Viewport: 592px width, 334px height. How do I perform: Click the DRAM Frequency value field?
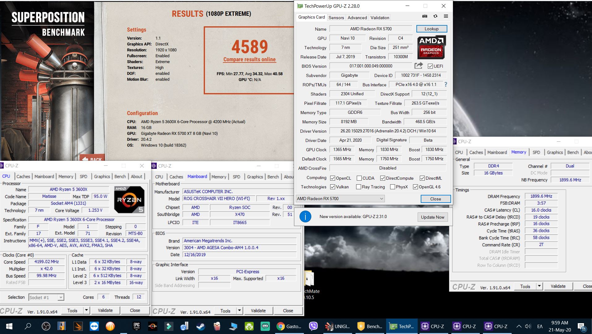[x=541, y=196]
